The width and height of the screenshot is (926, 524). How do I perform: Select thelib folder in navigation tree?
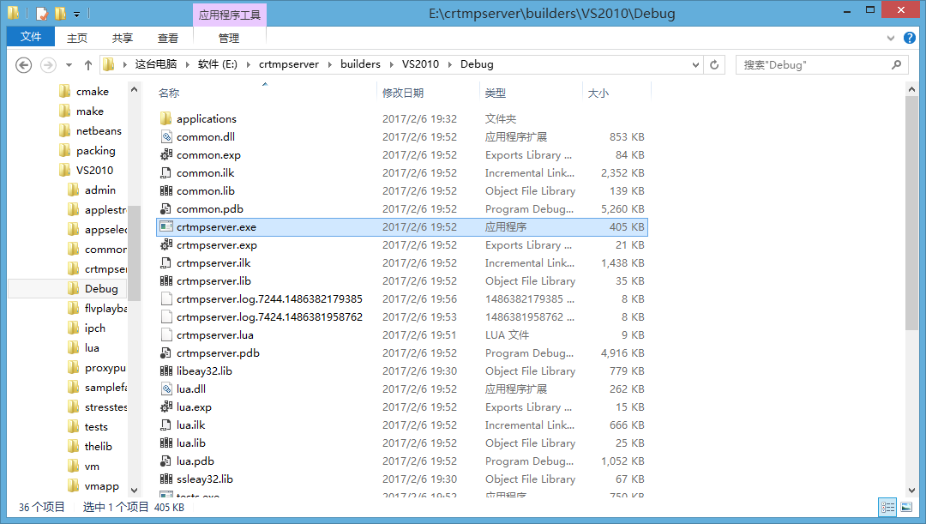[x=98, y=447]
